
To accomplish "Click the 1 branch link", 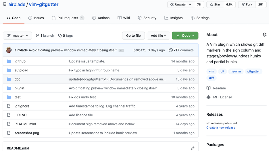I will [x=45, y=36].
